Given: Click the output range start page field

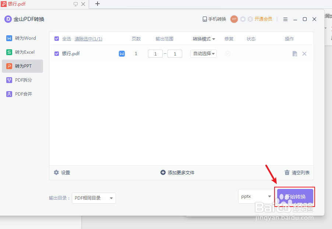Looking at the screenshot, I should [155, 54].
